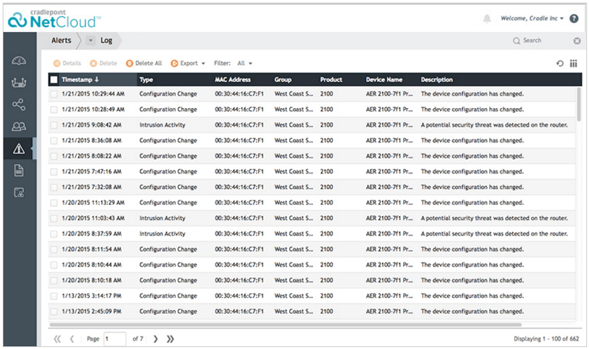Click the Delete button
589x349 pixels.
point(104,64)
